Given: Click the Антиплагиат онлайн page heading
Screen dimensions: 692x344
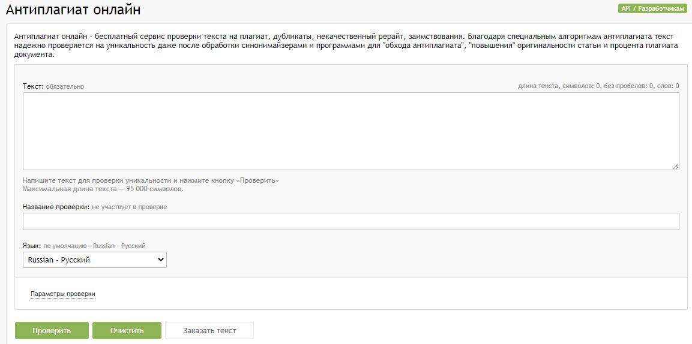Looking at the screenshot, I should [73, 10].
